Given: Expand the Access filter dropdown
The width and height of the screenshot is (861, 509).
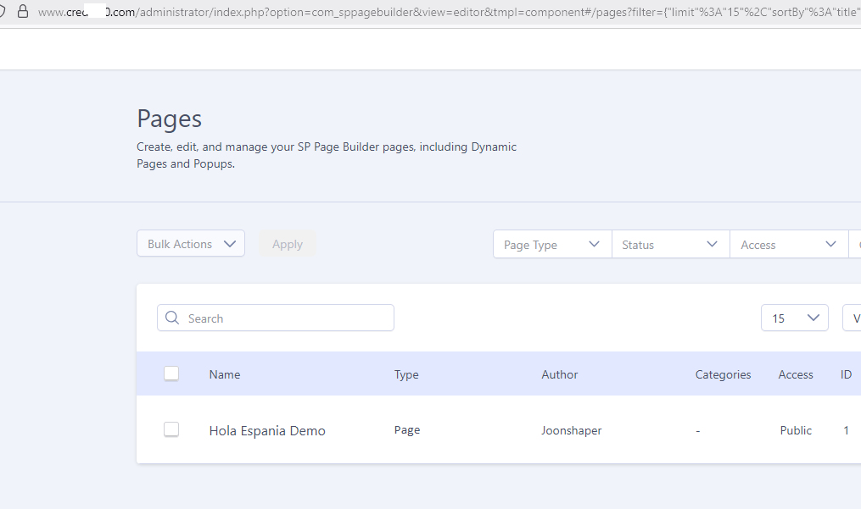Looking at the screenshot, I should click(788, 245).
